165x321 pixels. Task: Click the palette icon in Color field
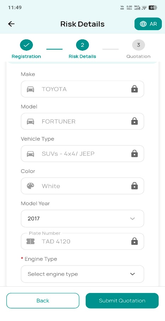pyautogui.click(x=30, y=186)
